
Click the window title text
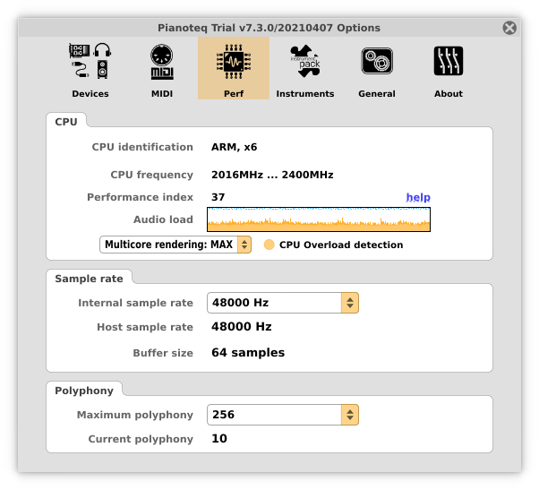point(269,28)
